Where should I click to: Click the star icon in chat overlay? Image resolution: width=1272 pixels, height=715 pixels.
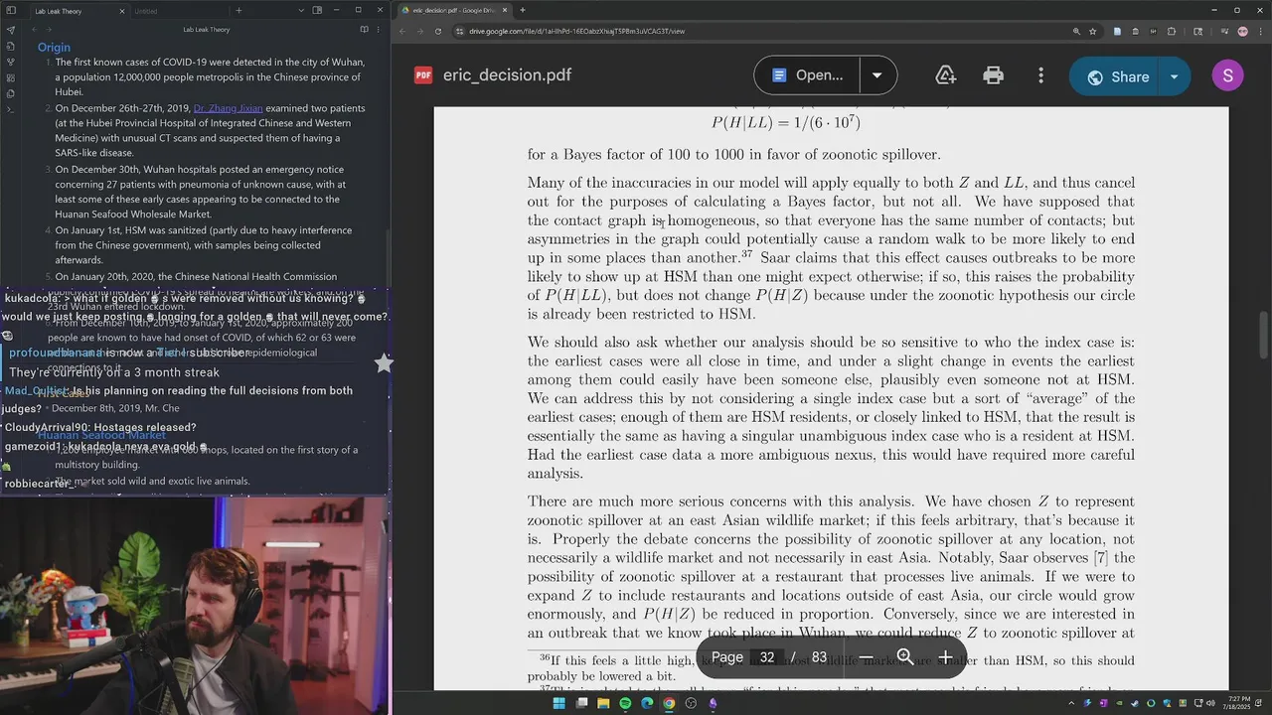coord(384,363)
